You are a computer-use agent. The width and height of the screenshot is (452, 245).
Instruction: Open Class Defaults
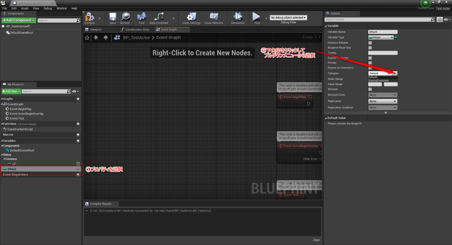(x=214, y=18)
